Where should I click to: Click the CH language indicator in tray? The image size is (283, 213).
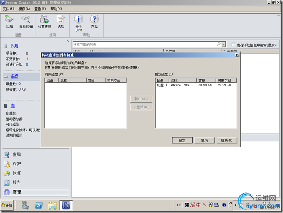click(x=179, y=205)
